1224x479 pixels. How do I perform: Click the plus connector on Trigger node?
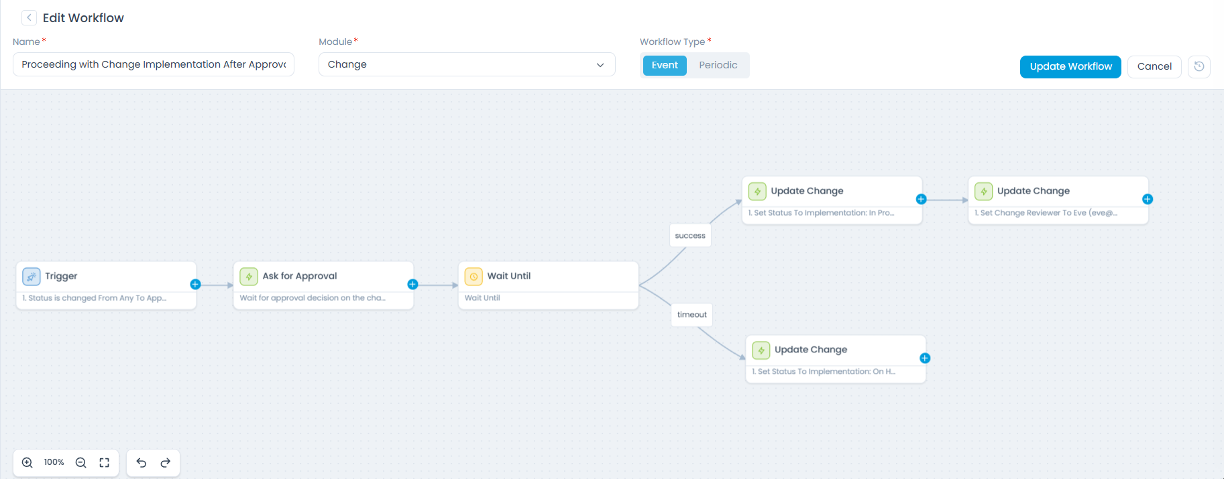(195, 285)
